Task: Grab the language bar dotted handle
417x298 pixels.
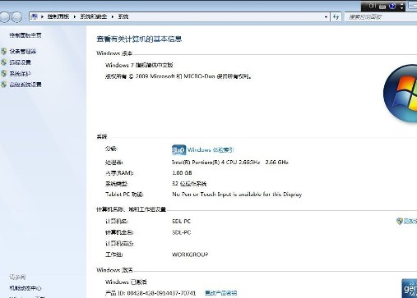Action: [364, 6]
